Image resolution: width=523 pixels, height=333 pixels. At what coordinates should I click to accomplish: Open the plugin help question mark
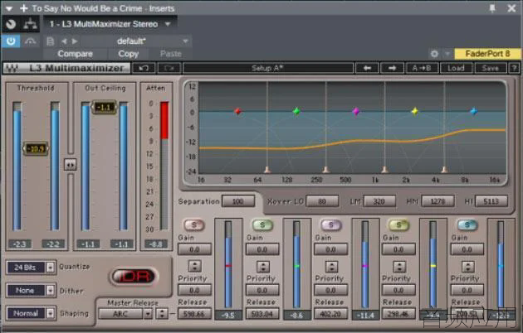pyautogui.click(x=514, y=68)
